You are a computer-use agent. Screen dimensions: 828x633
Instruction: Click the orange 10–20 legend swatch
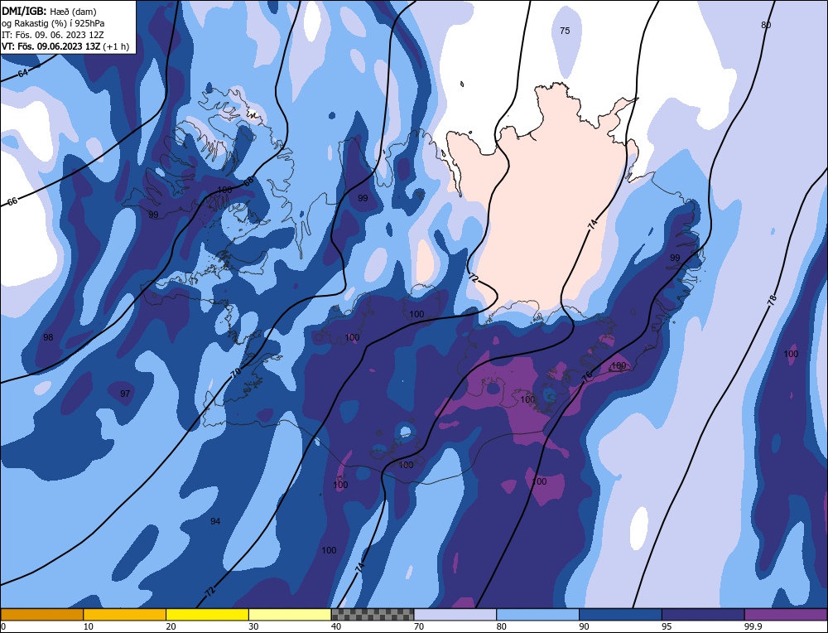pos(125,614)
